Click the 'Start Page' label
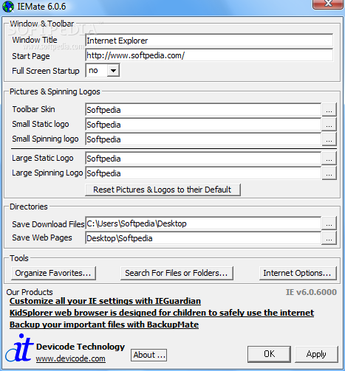 pyautogui.click(x=31, y=56)
